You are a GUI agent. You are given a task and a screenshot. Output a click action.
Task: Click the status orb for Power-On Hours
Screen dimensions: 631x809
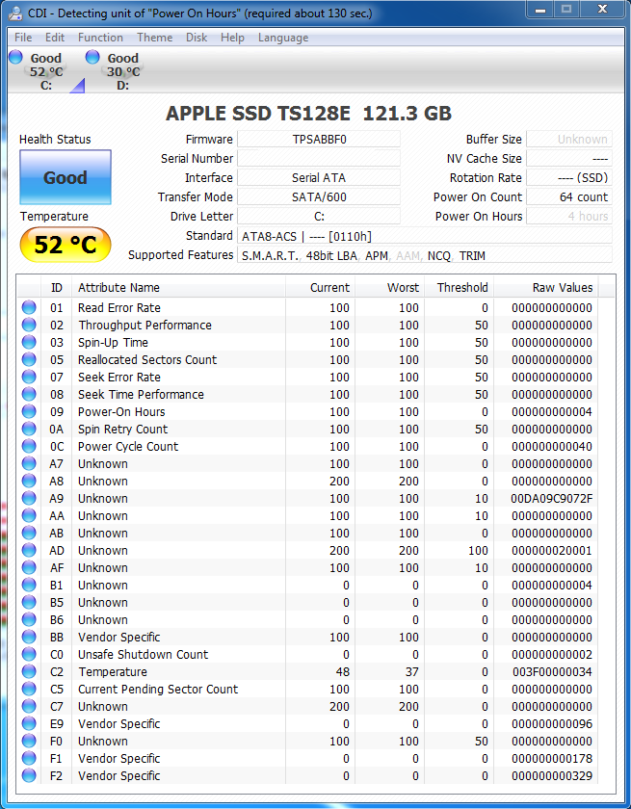pyautogui.click(x=29, y=412)
